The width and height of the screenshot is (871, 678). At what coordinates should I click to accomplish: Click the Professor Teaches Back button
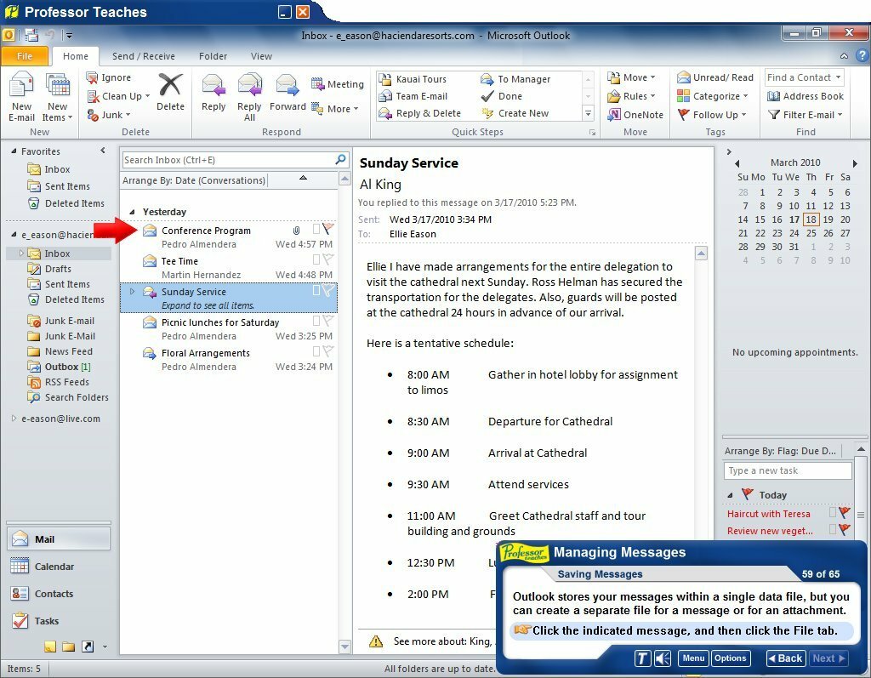[785, 658]
